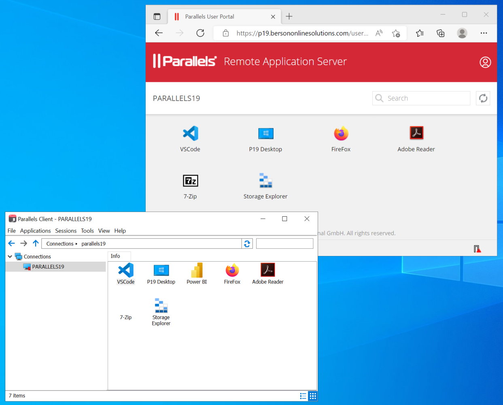Open Adobe Reader in Parallels Client
This screenshot has width=503, height=405.
(x=268, y=274)
